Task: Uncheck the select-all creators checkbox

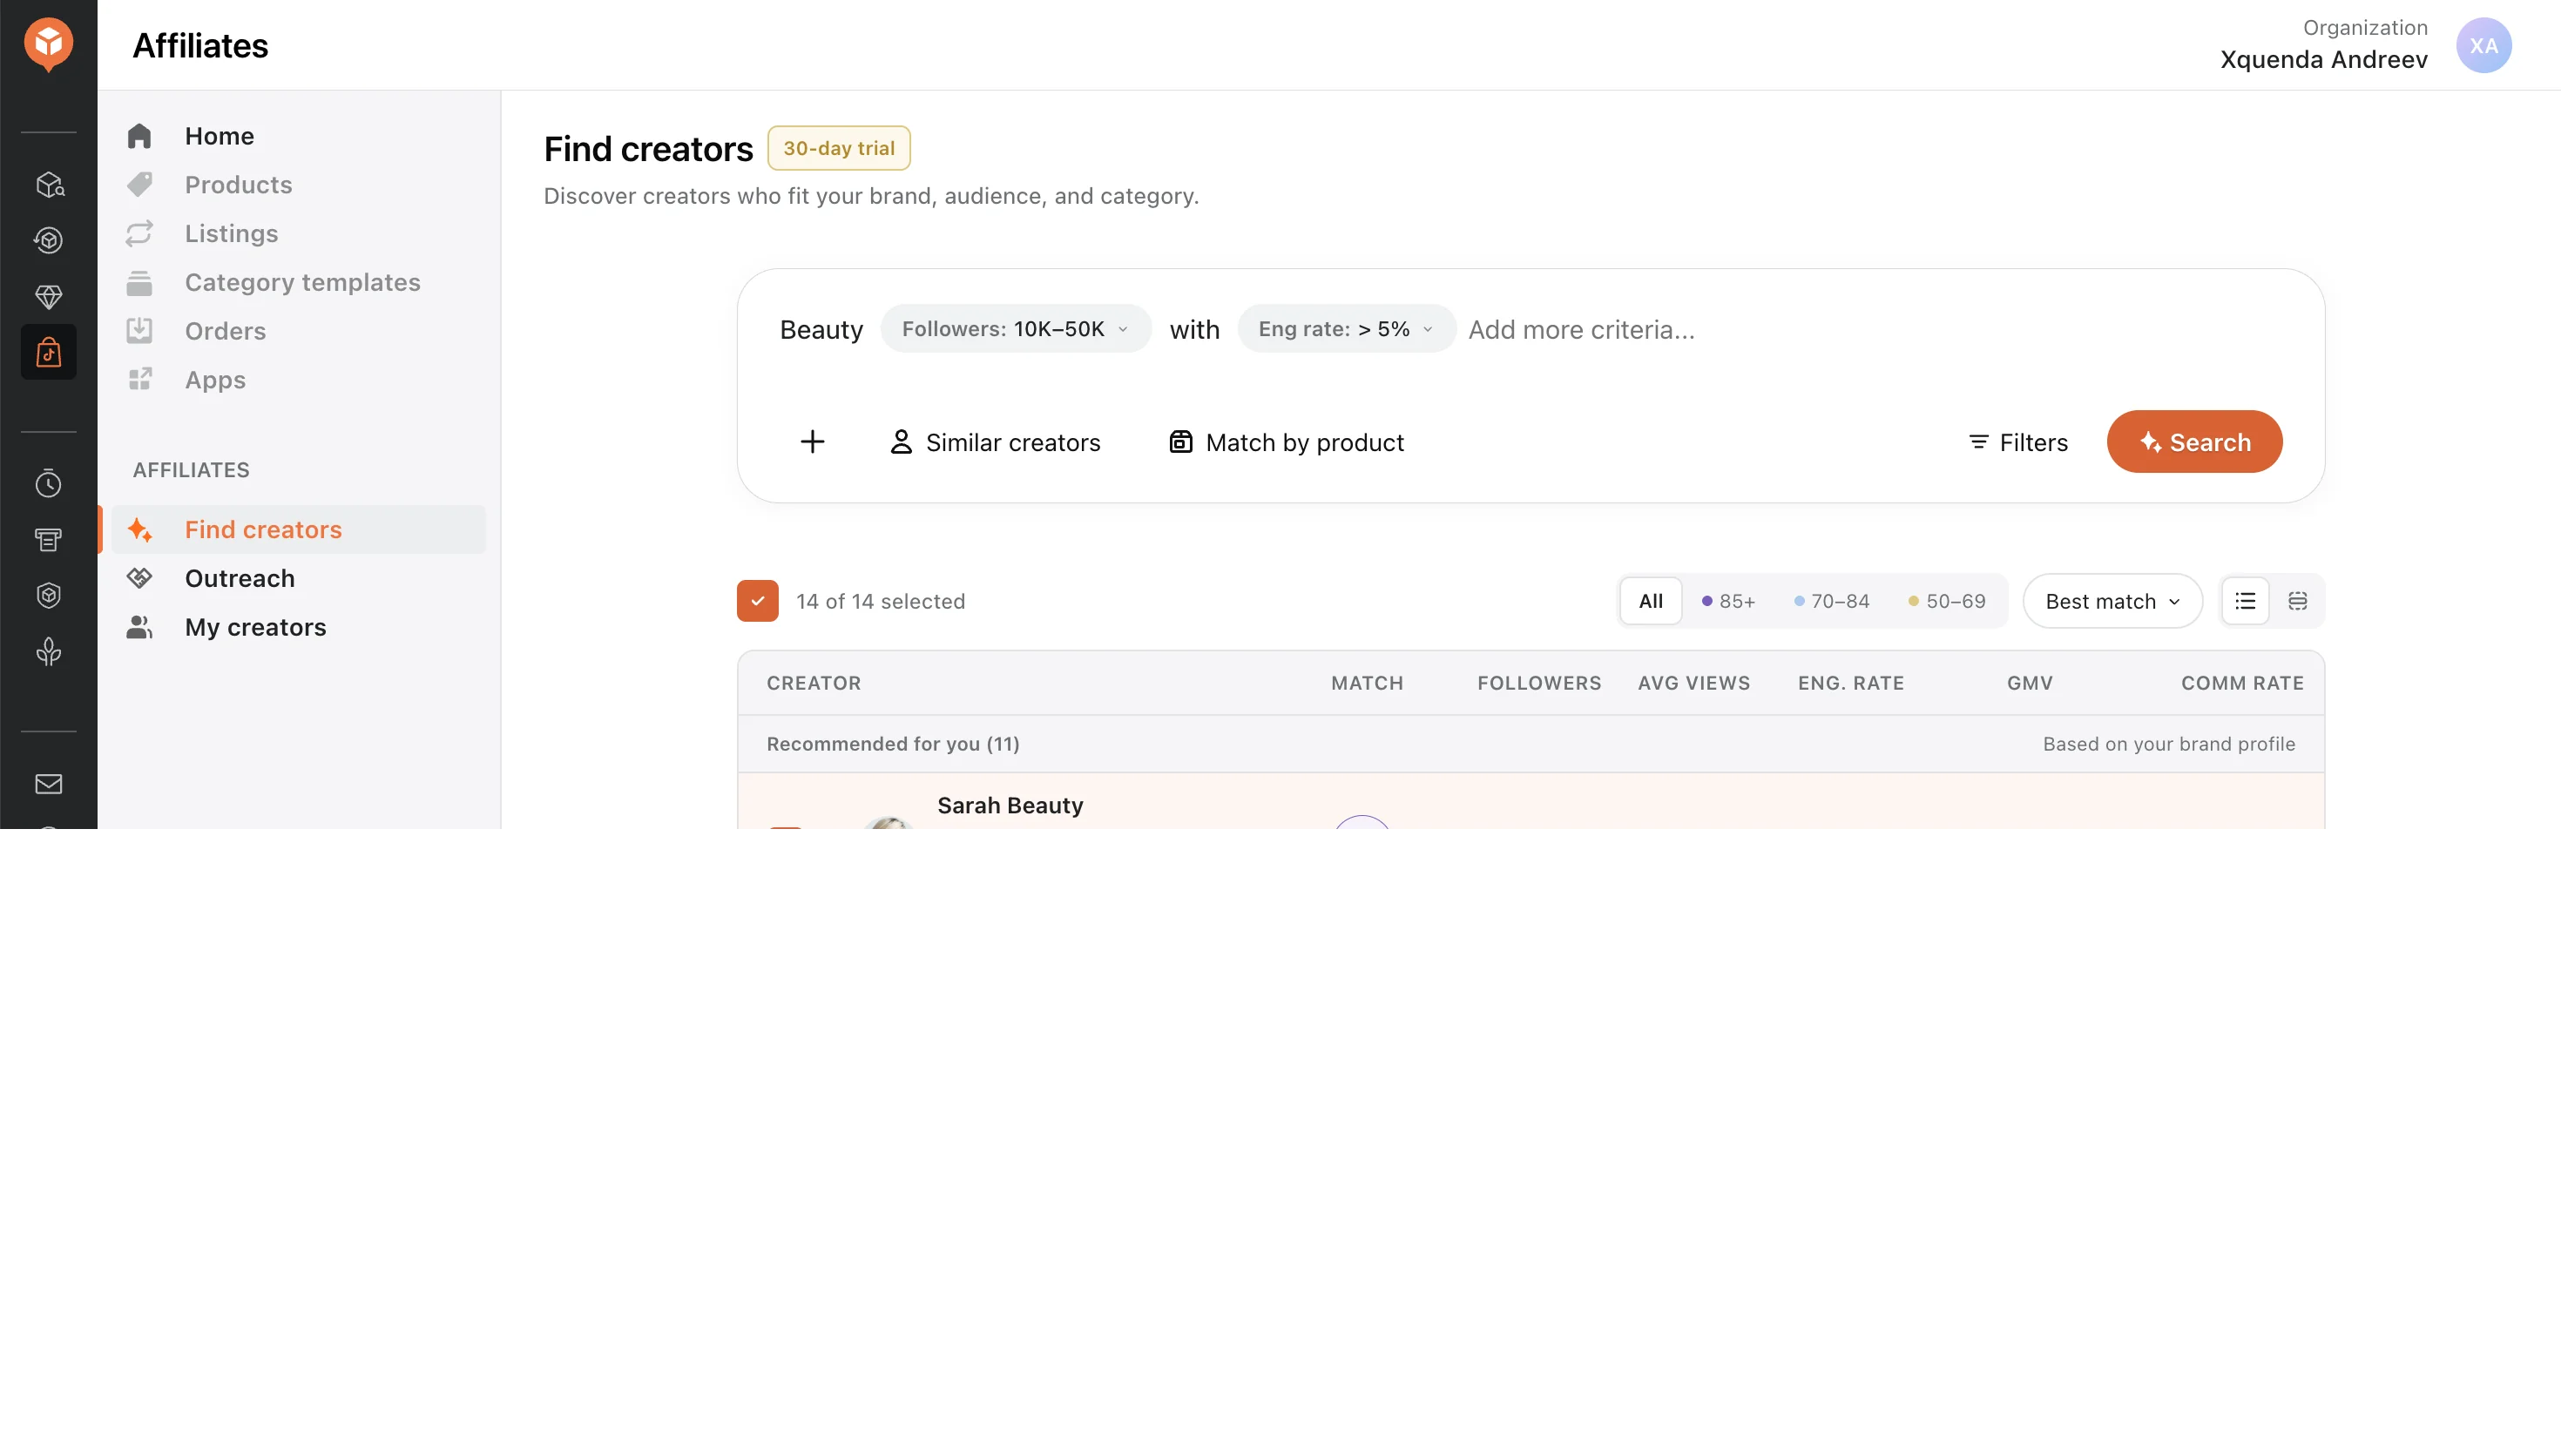Action: point(757,601)
